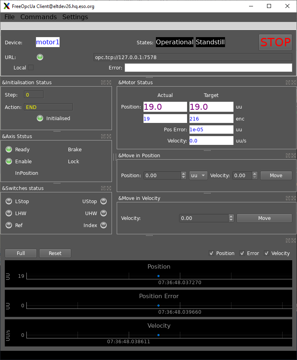The image size is (297, 360).
Task: Close the Axis Status dock panel
Action: coord(109,136)
